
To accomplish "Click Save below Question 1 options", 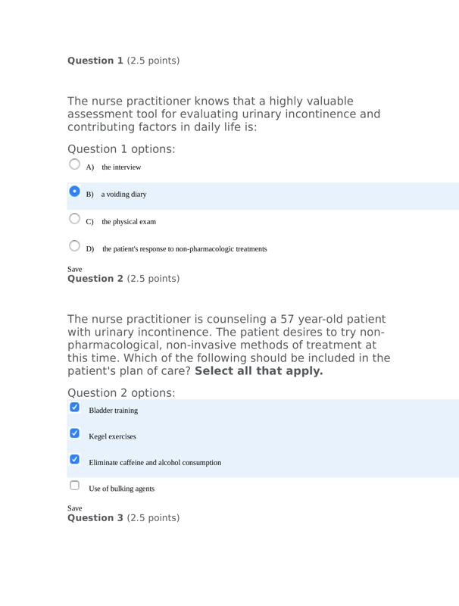I will click(75, 269).
